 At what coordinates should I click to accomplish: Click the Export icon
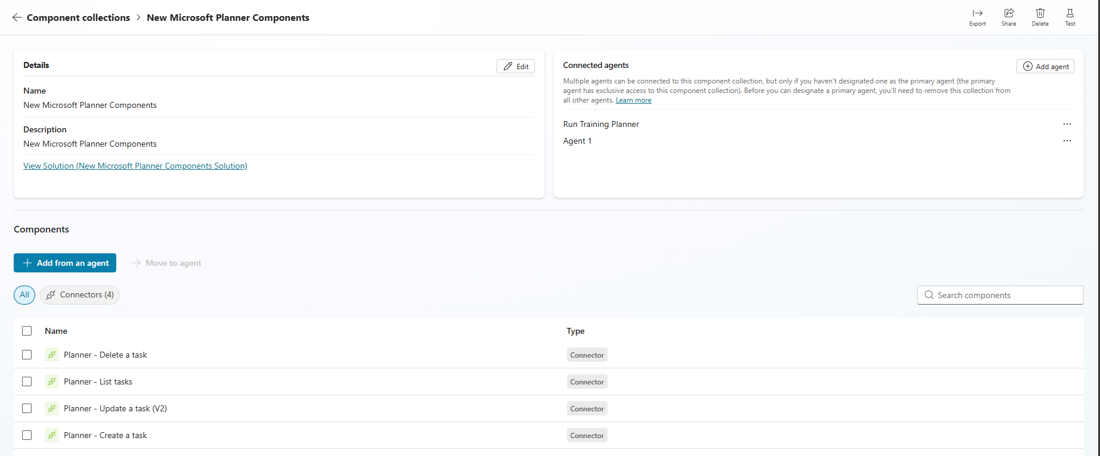click(x=977, y=14)
